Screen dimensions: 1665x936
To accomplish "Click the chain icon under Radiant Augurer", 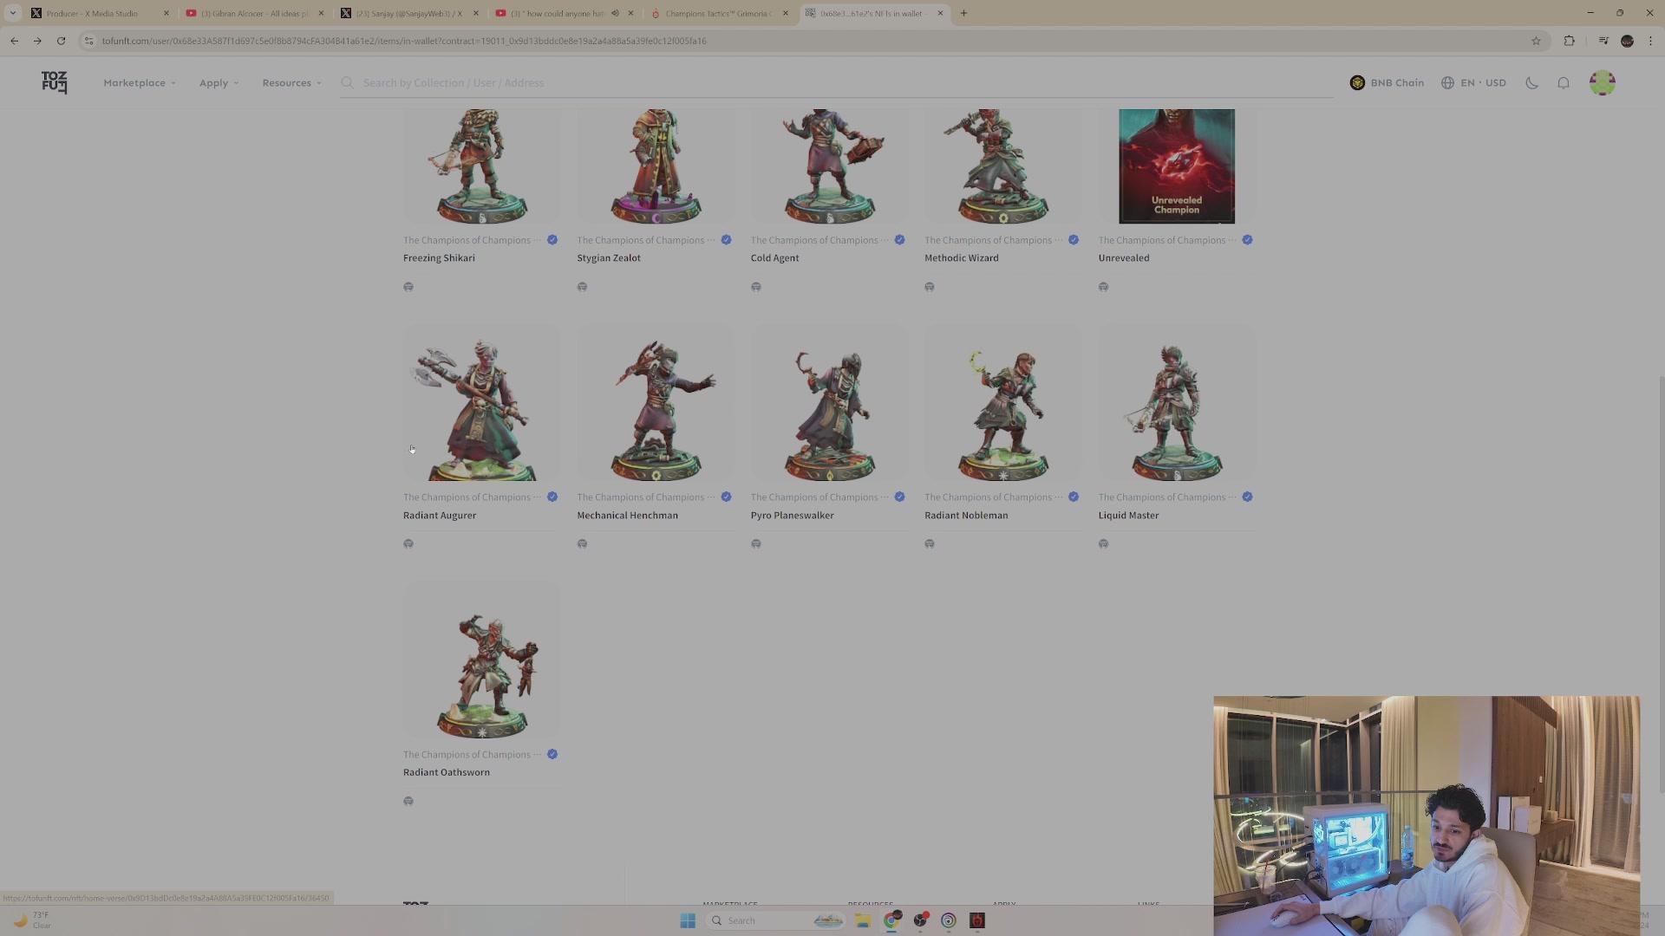I will pos(408,544).
